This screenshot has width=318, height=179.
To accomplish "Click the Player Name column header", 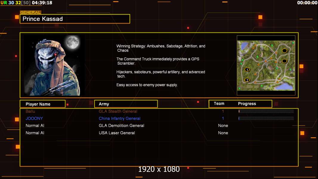I will click(43, 104).
